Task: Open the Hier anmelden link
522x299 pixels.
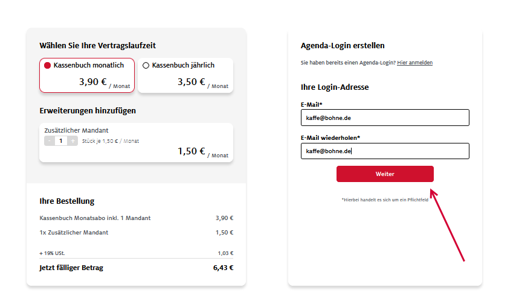Action: tap(414, 63)
